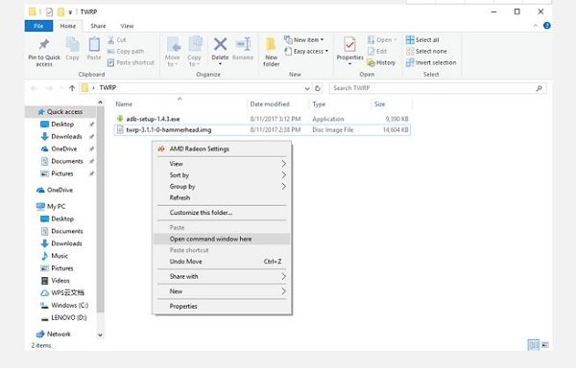
Task: Sort by the Date modified column
Action: click(270, 104)
